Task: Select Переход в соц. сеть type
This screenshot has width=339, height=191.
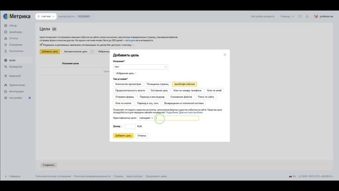Action: click(148, 103)
